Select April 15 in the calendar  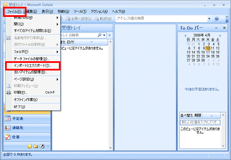click(x=198, y=52)
